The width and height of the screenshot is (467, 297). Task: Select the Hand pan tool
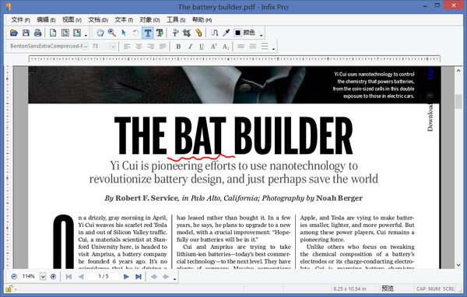pos(100,33)
